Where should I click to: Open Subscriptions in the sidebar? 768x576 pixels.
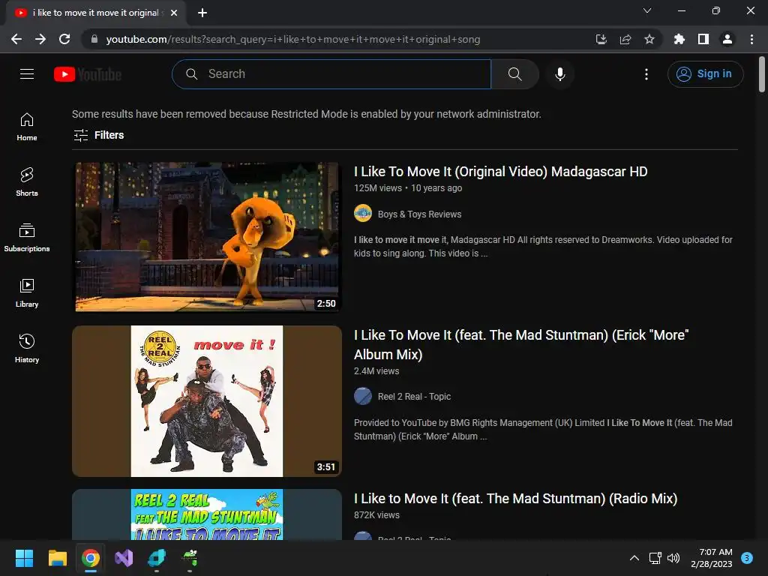click(x=27, y=238)
